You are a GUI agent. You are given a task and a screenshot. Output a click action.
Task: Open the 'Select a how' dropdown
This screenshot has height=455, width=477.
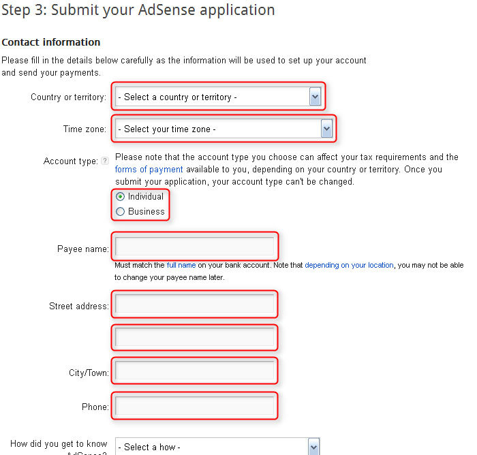click(217, 446)
